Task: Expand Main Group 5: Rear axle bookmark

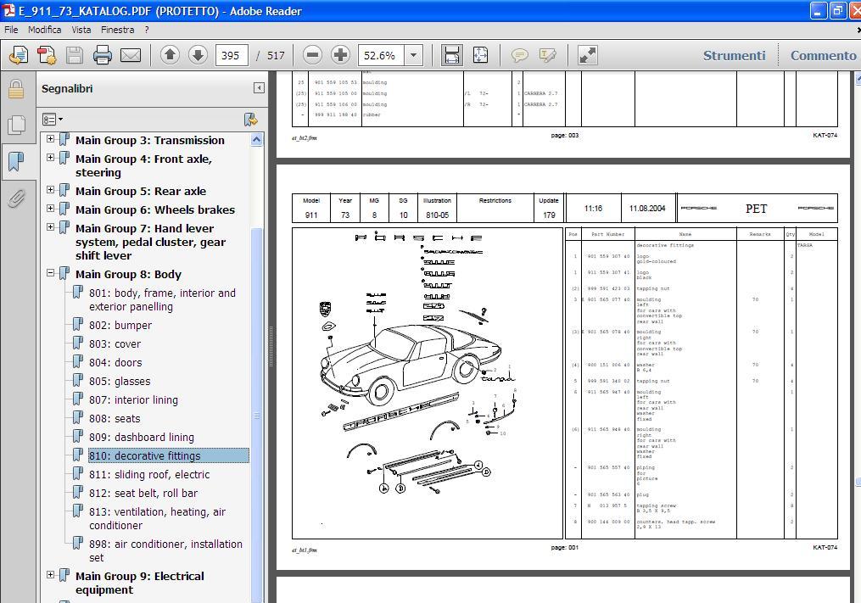Action: (x=51, y=190)
